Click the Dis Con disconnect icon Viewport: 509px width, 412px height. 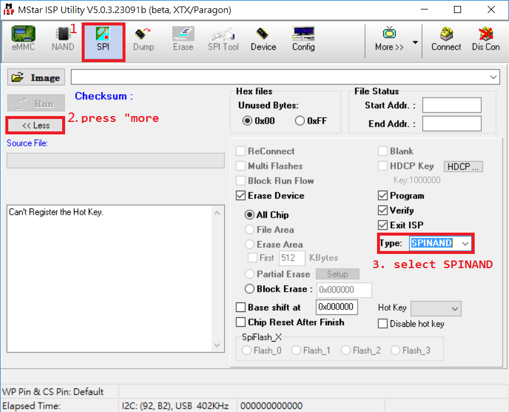point(485,39)
